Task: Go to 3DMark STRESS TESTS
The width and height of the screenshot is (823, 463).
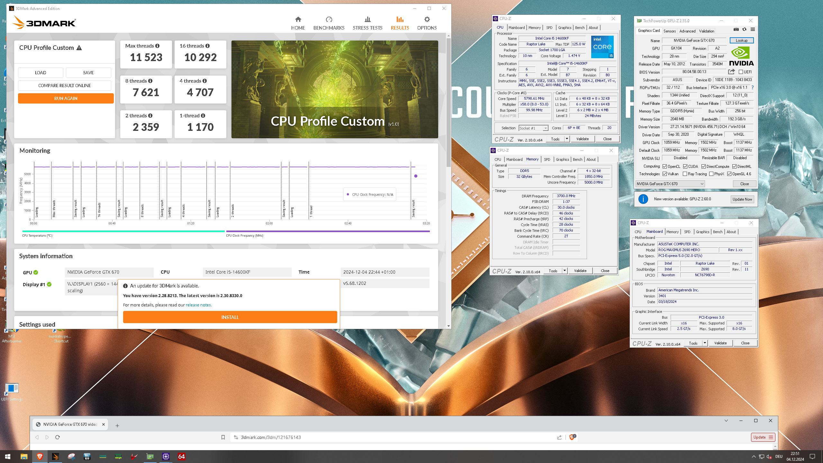Action: tap(367, 23)
